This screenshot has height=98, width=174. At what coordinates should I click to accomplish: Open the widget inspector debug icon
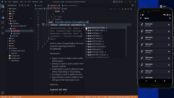[x=131, y=9]
